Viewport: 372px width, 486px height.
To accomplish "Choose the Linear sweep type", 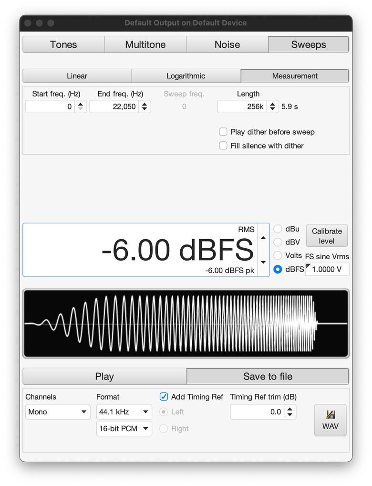I will (77, 76).
